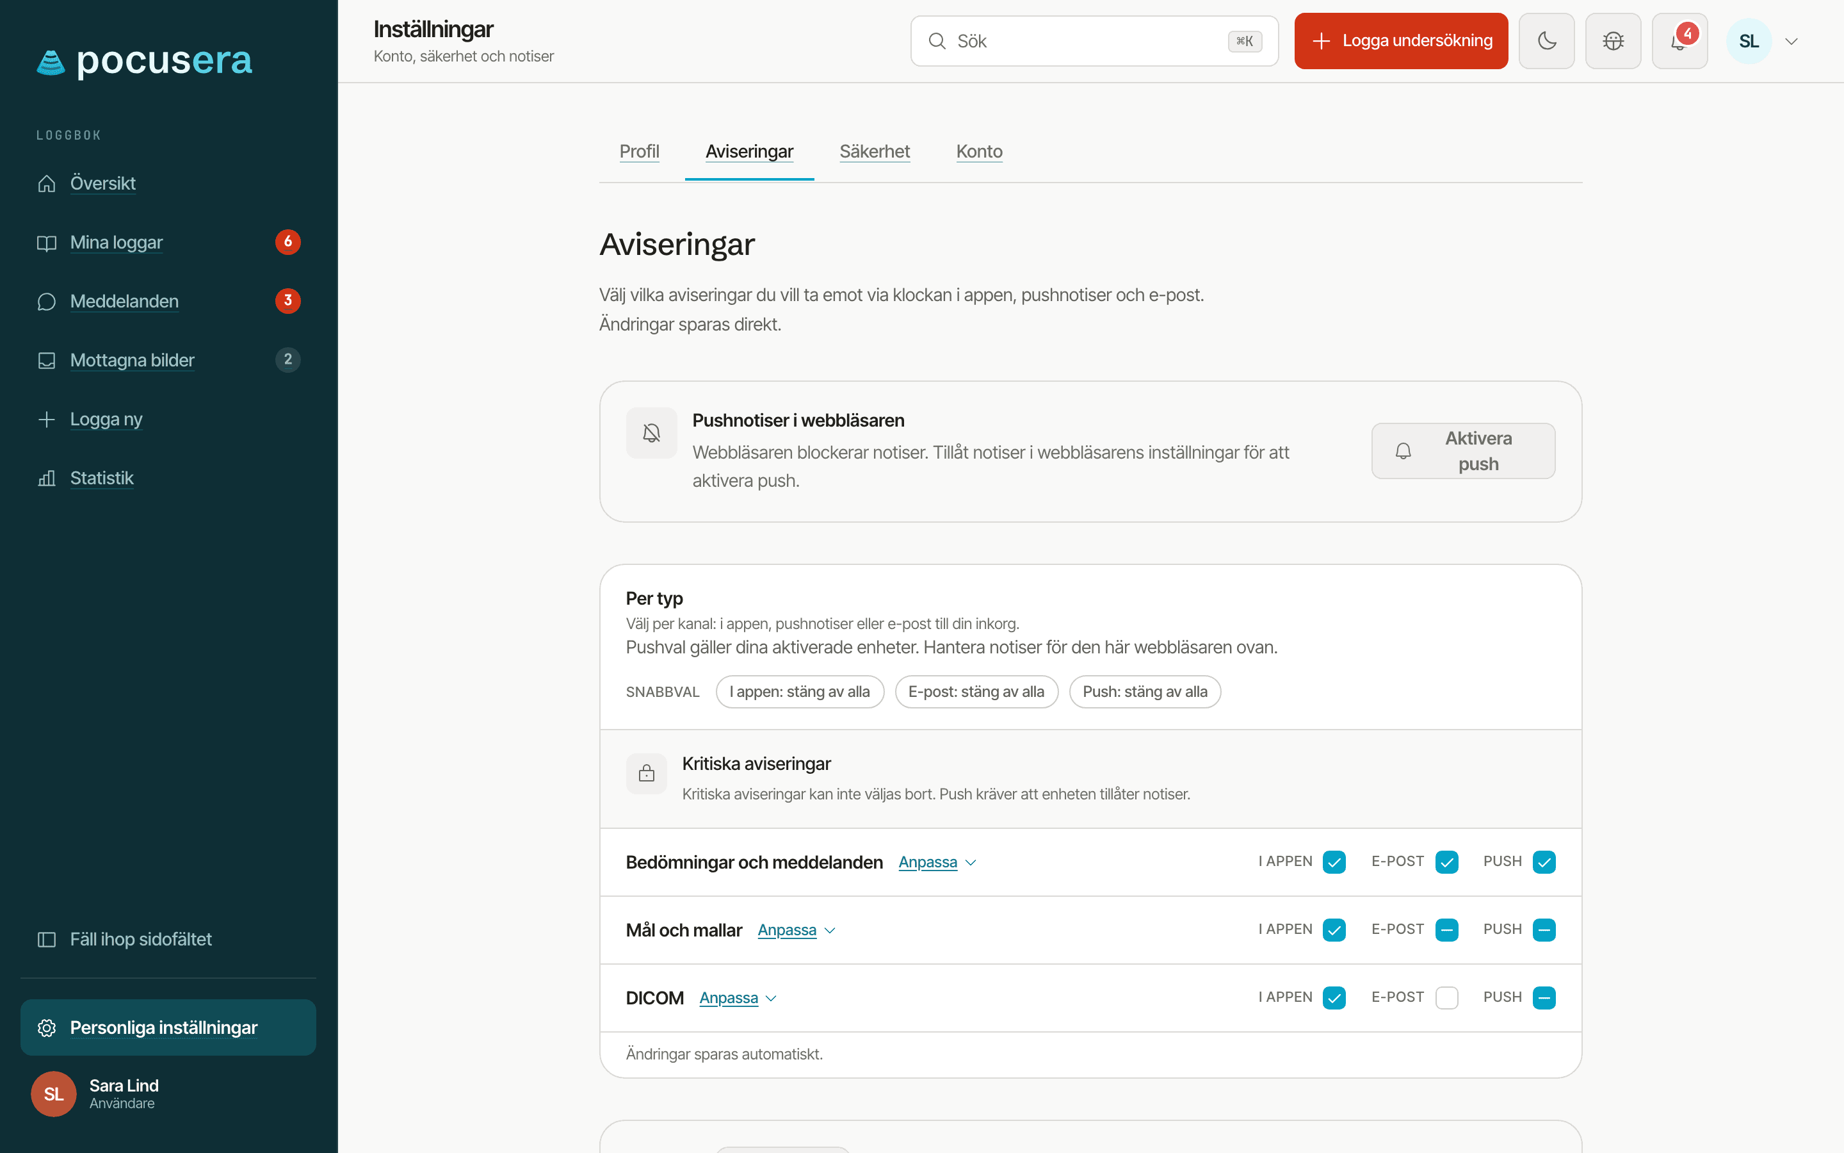Click the SL avatar in top bar

point(1749,41)
